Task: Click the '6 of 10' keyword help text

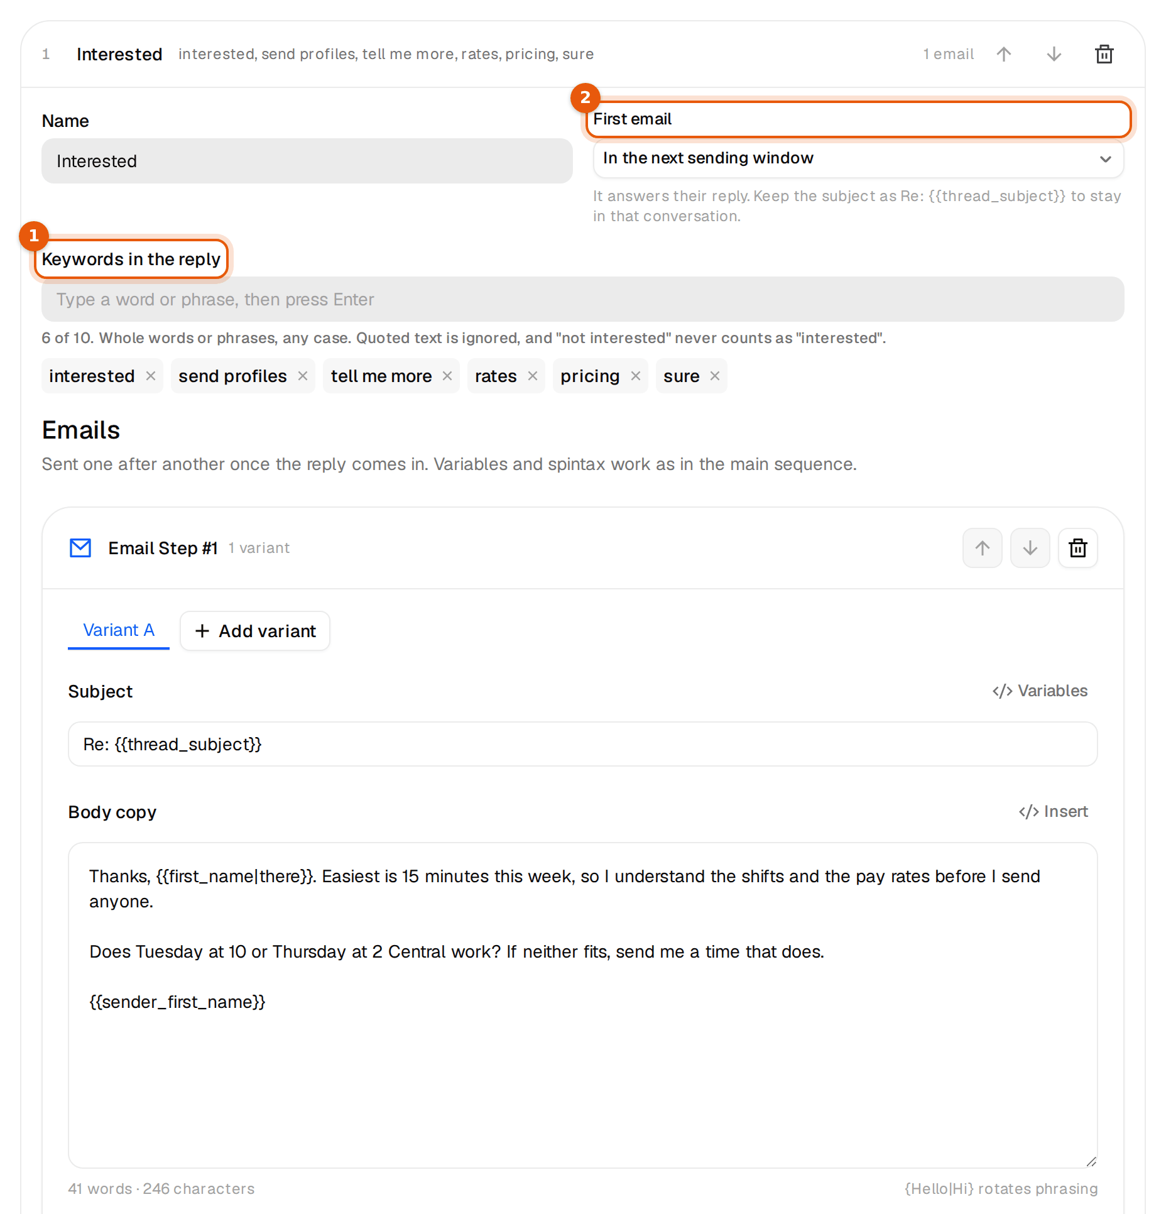Action: coord(464,338)
